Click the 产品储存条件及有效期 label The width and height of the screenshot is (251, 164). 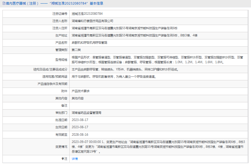(x=52, y=84)
